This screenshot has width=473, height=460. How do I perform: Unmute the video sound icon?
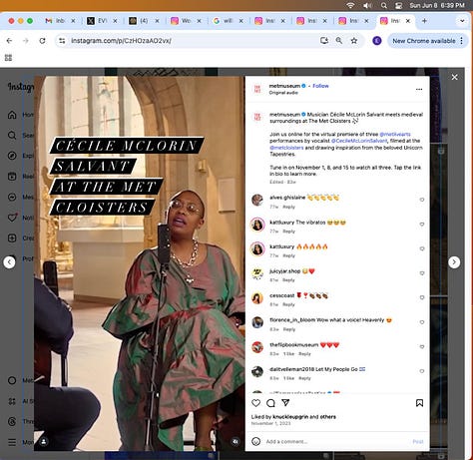[236, 441]
